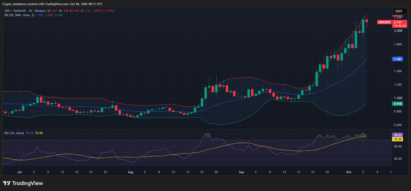
Task: Click the 0.600 price scale label
Action: (398, 125)
